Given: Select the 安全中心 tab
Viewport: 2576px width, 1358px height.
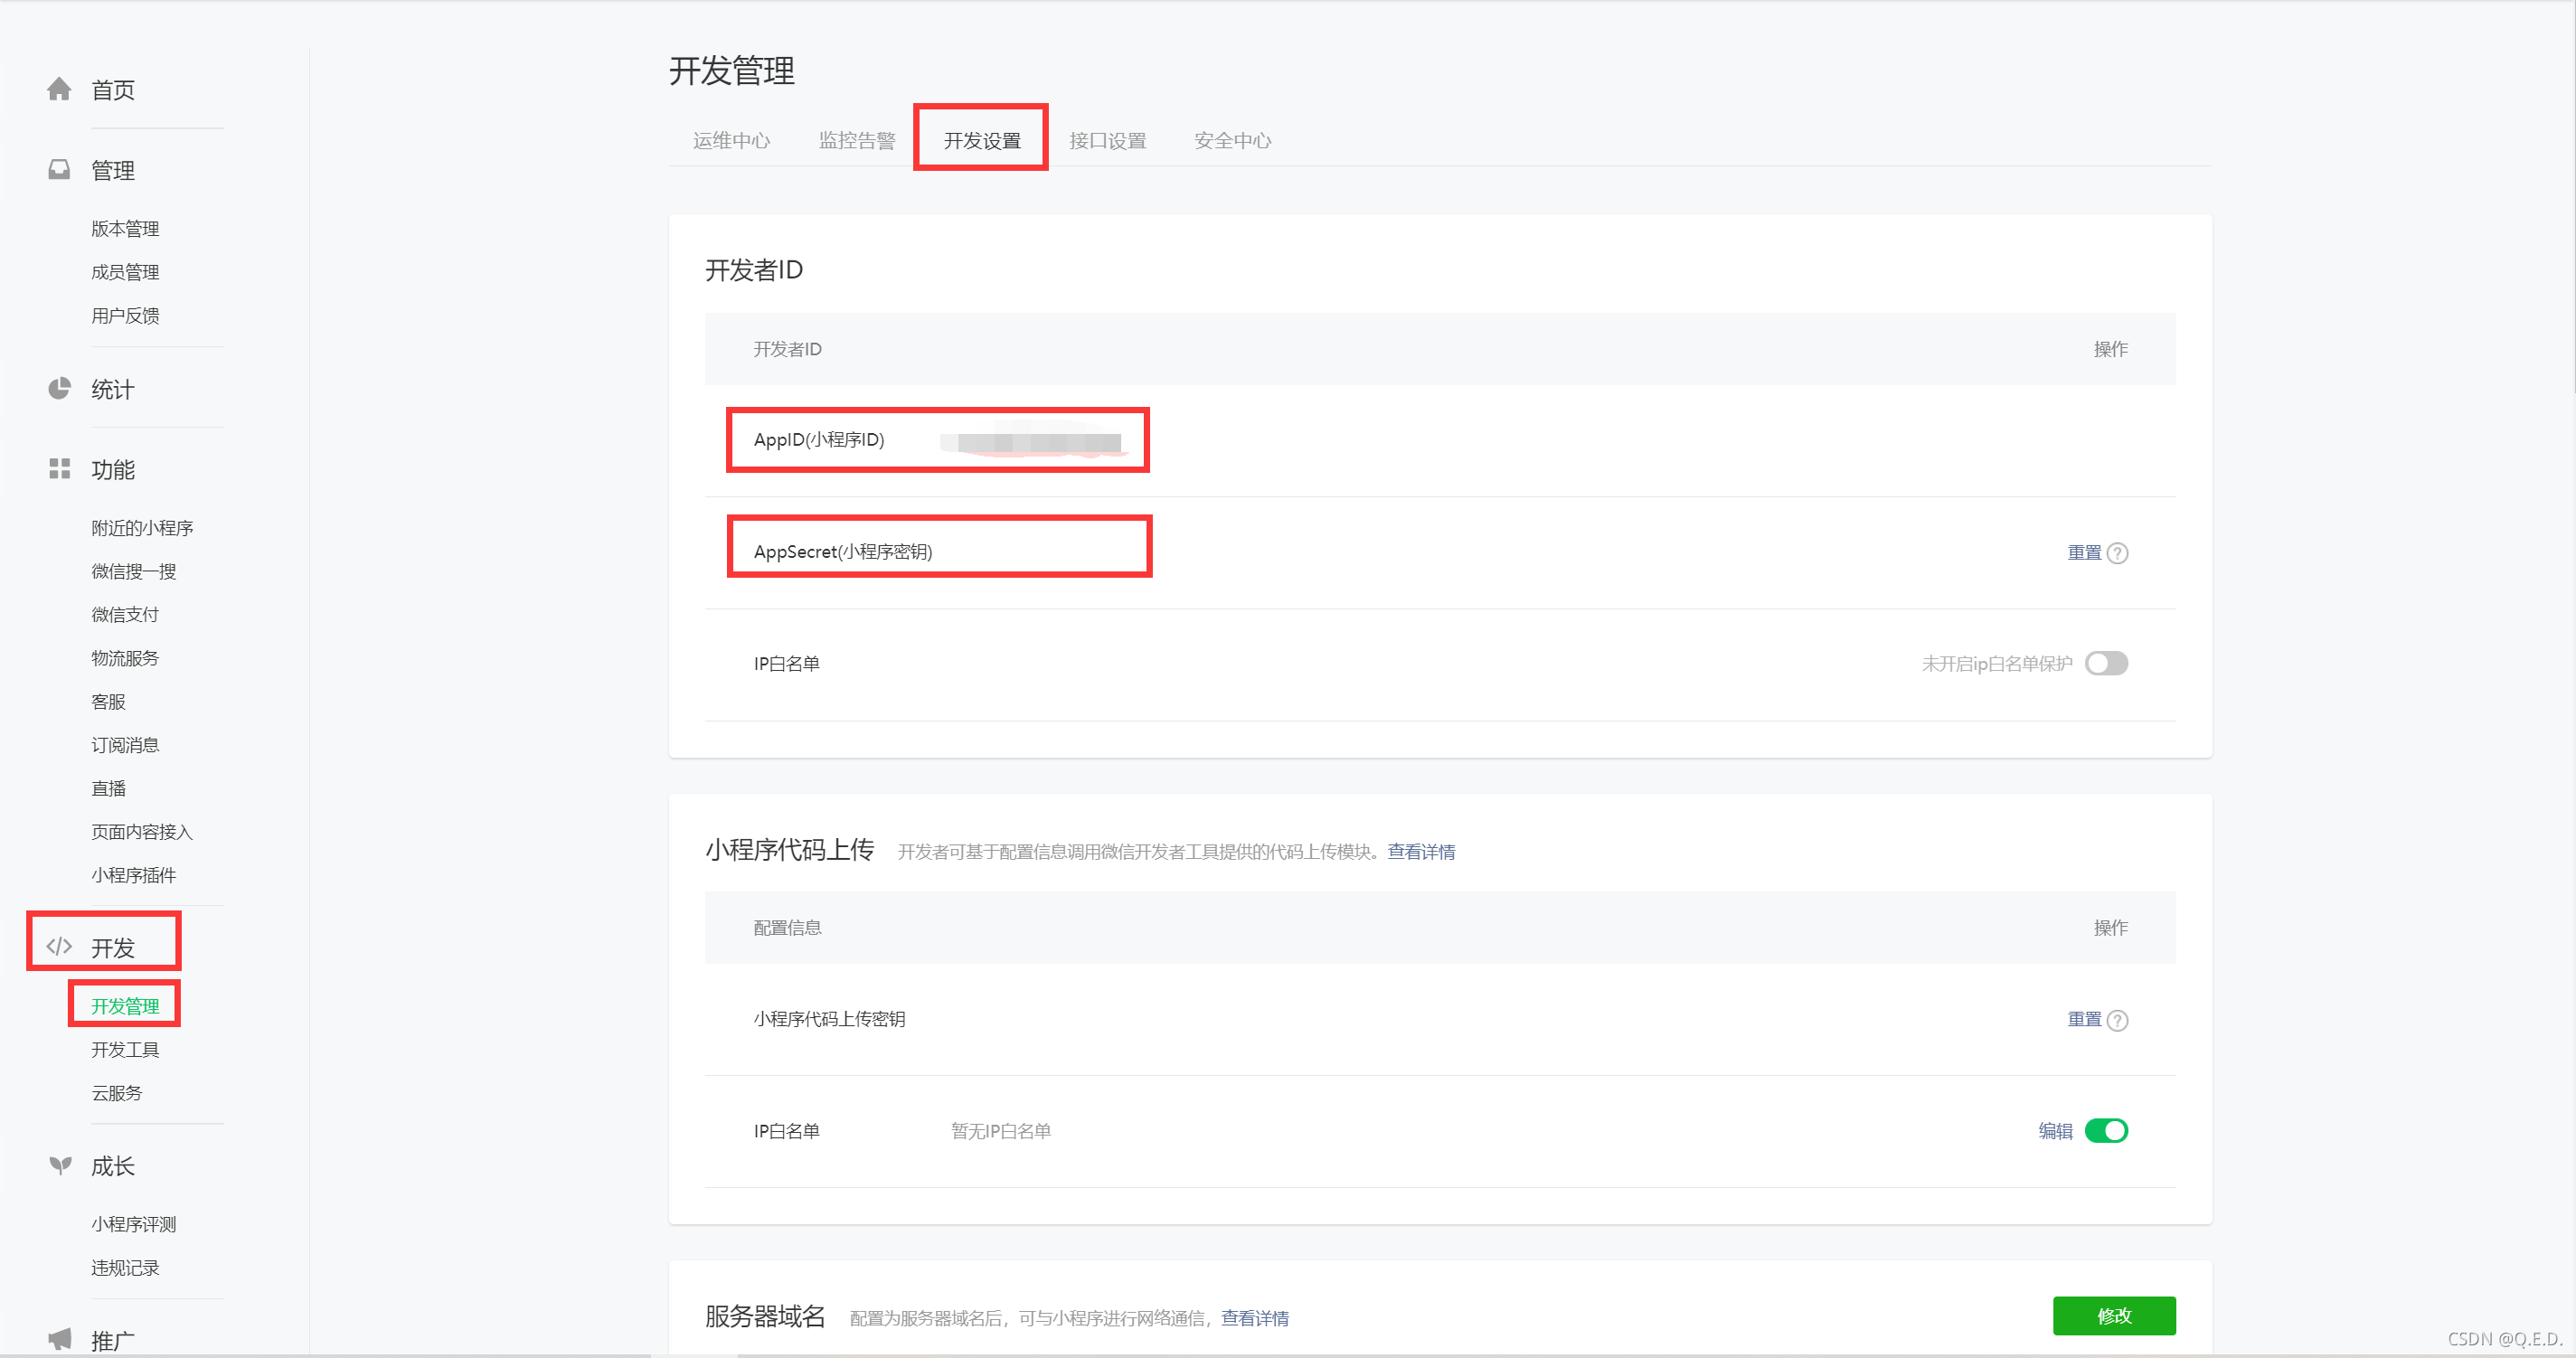Looking at the screenshot, I should [1232, 140].
